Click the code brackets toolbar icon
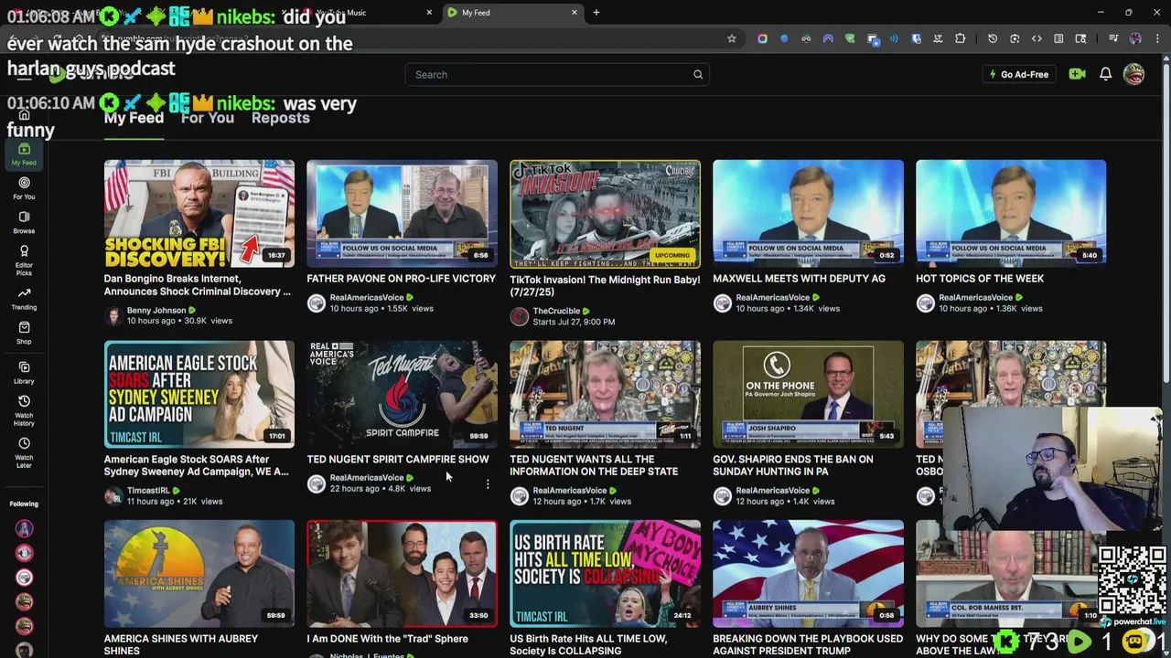The width and height of the screenshot is (1171, 658). 1037,38
